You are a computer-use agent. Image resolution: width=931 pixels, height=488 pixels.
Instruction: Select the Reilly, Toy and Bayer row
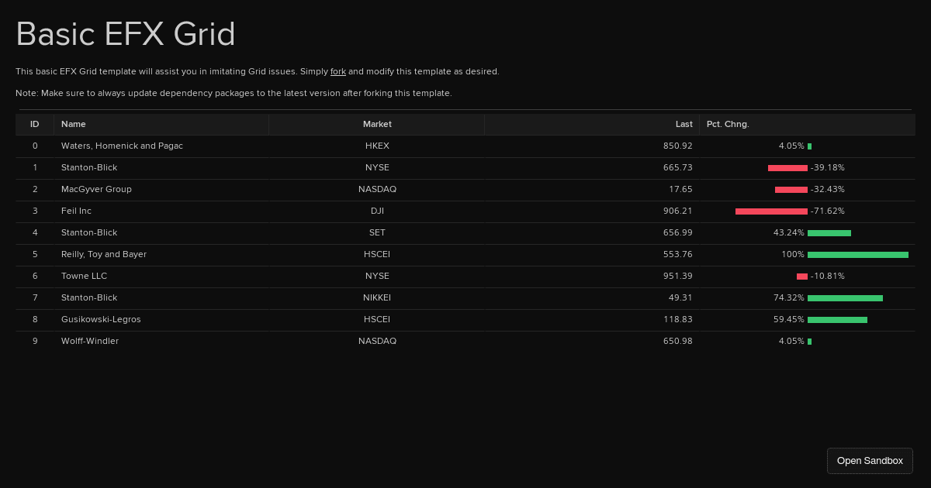click(104, 254)
